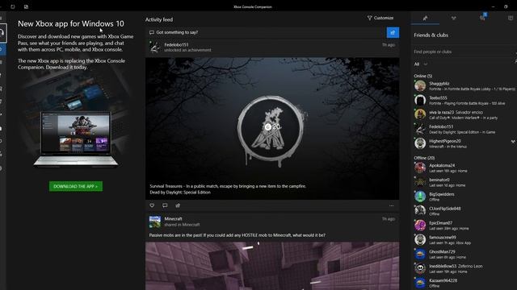
Task: Click the Xbox icon next to HighestPigeon20
Action: tap(513, 142)
